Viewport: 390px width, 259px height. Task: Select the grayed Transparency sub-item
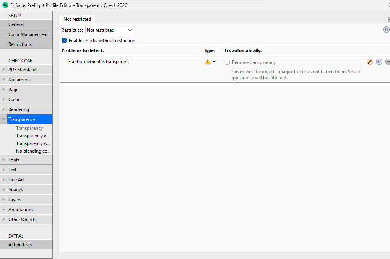(29, 128)
